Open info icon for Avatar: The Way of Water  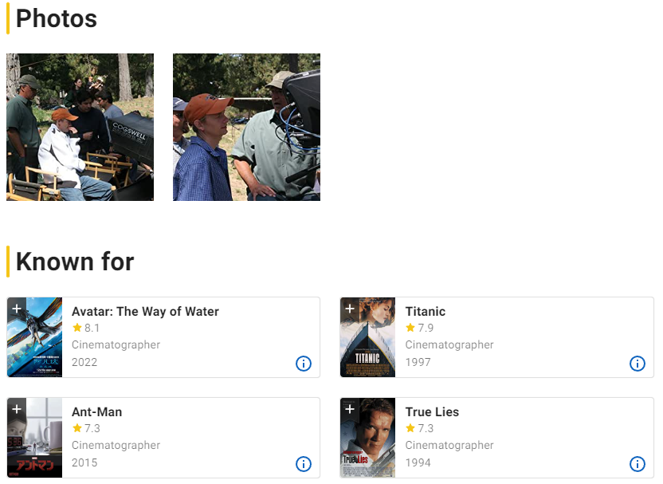304,364
